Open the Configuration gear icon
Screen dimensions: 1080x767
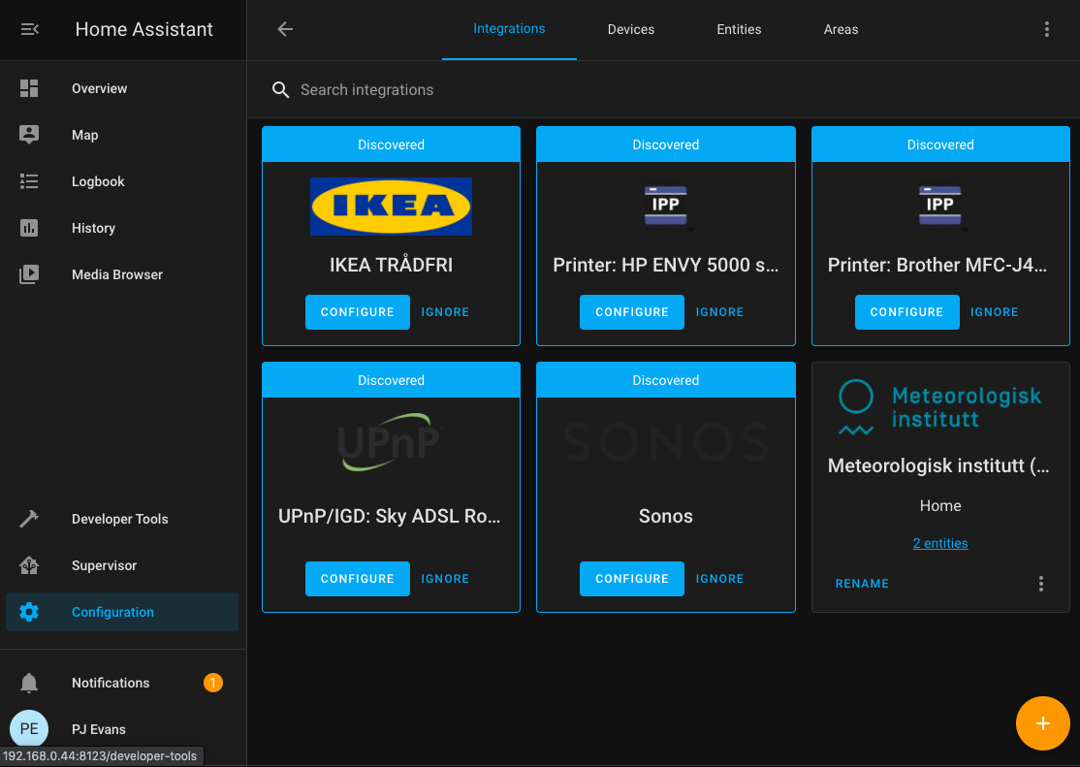[x=29, y=612]
